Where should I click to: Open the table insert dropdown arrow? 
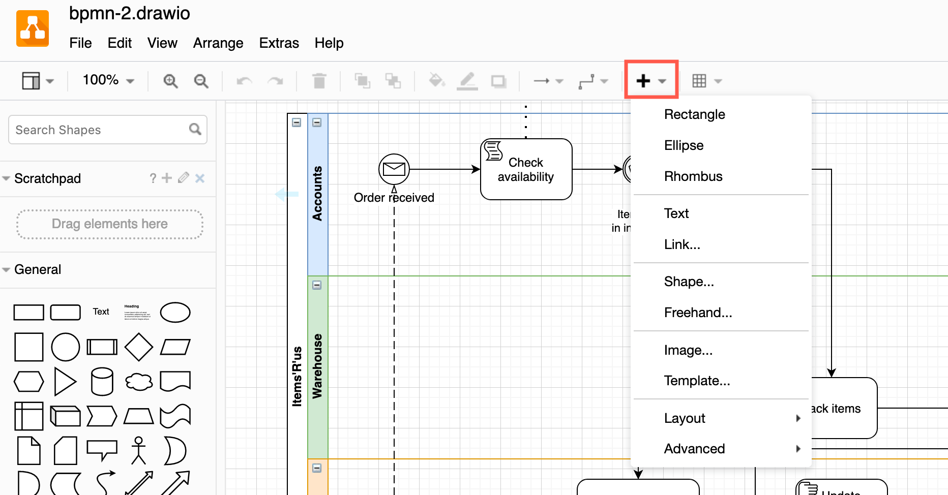[x=718, y=80]
